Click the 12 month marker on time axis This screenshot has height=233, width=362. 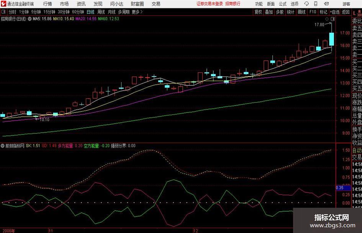coord(195,231)
